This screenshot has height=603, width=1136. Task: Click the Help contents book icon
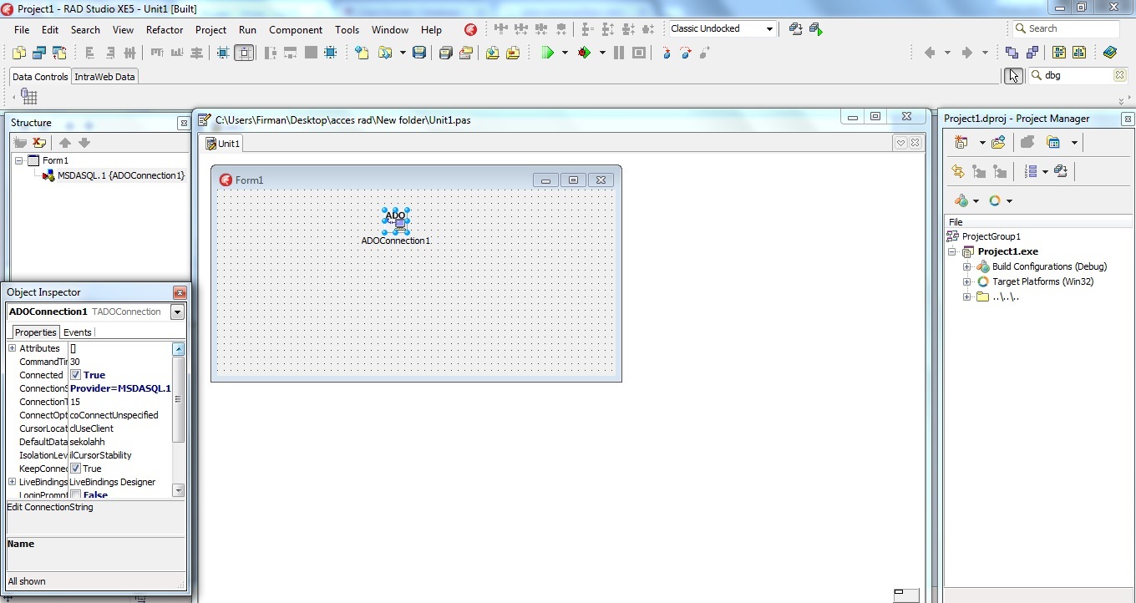click(1110, 52)
